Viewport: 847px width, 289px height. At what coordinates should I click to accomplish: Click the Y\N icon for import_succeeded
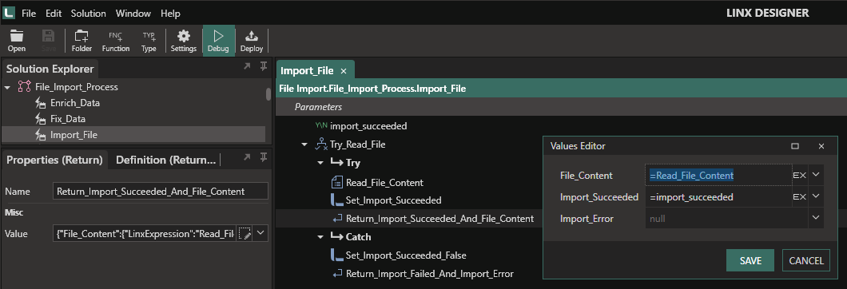[321, 126]
